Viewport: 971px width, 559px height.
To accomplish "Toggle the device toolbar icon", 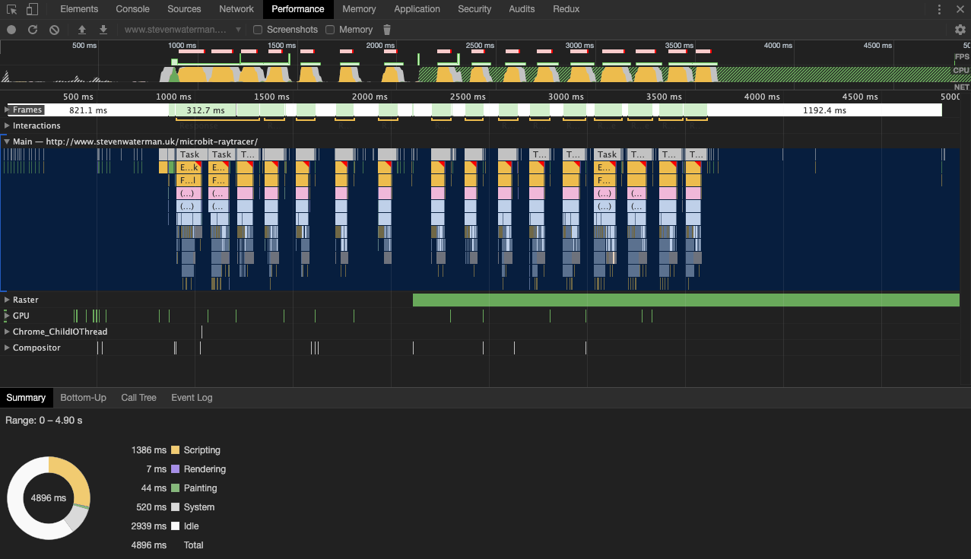I will (31, 9).
